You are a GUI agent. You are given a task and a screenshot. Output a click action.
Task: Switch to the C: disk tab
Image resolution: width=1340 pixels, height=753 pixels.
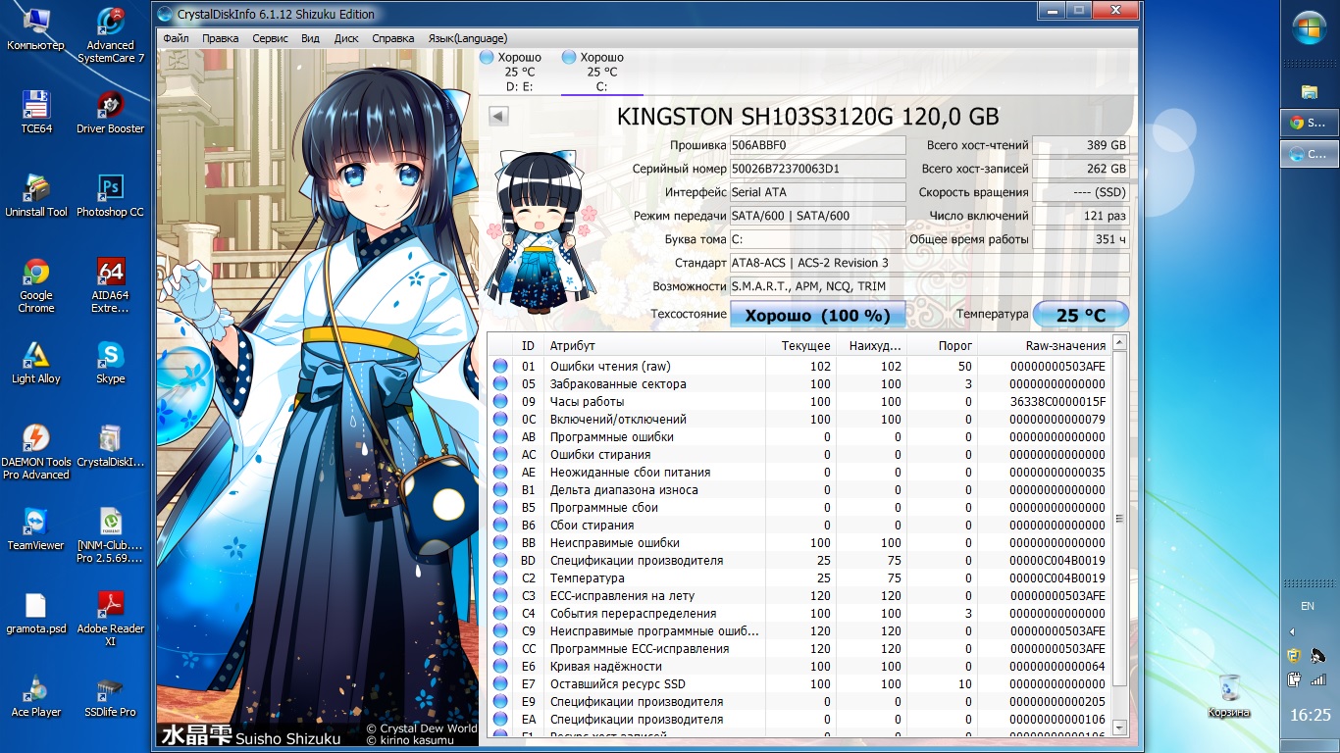(602, 73)
